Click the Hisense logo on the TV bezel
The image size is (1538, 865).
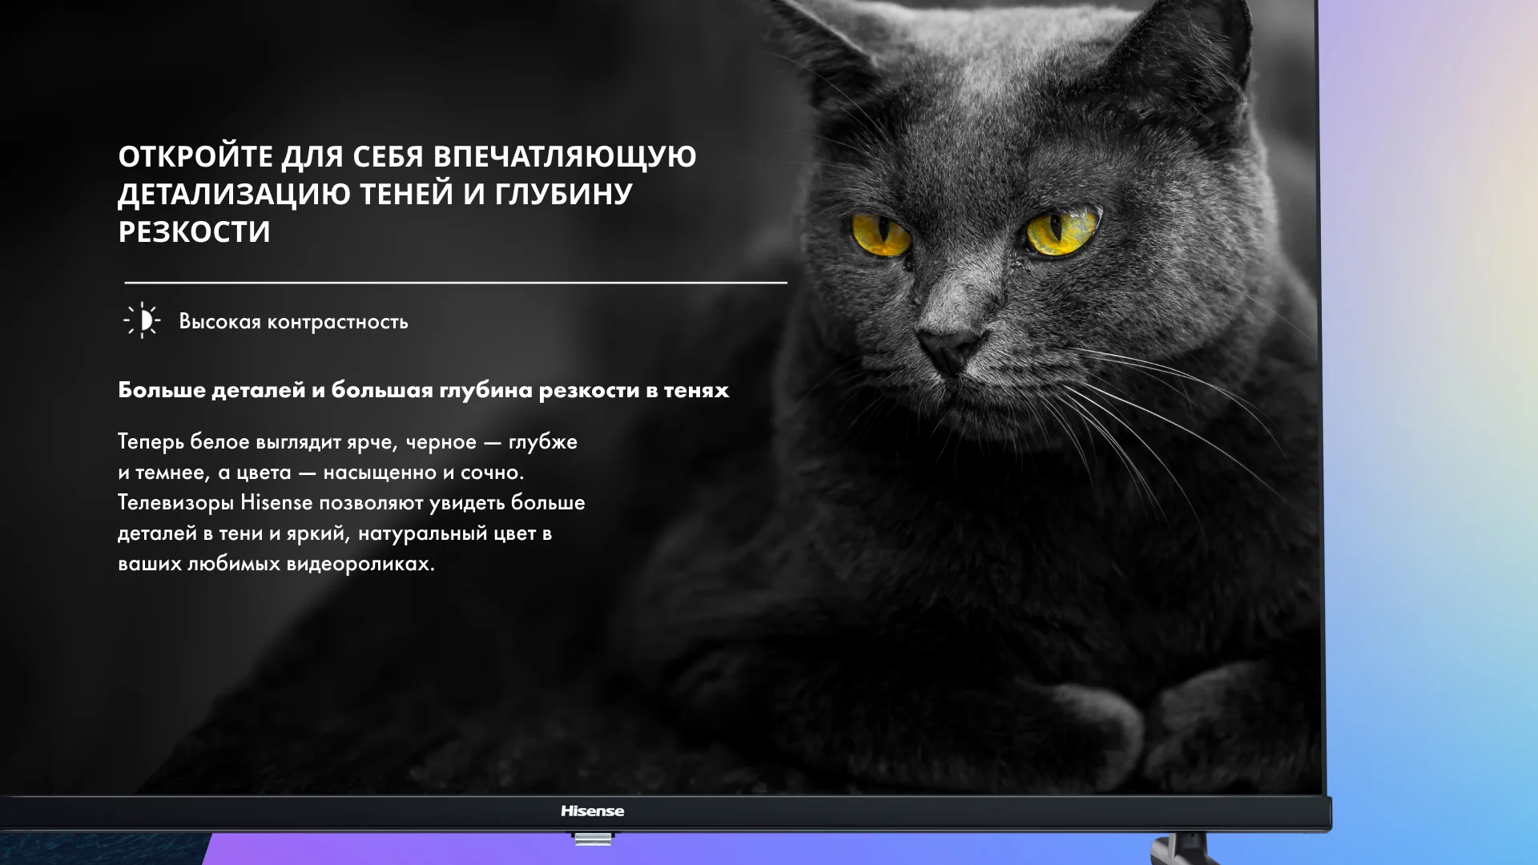(x=592, y=811)
